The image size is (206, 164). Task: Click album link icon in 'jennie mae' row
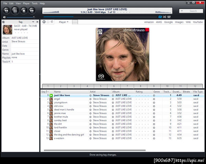coord(113,113)
